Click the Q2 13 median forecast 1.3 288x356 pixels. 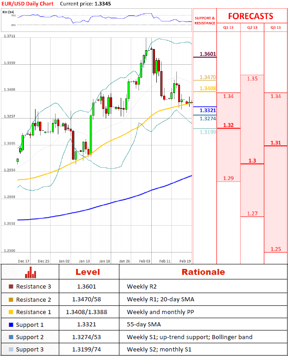click(252, 161)
